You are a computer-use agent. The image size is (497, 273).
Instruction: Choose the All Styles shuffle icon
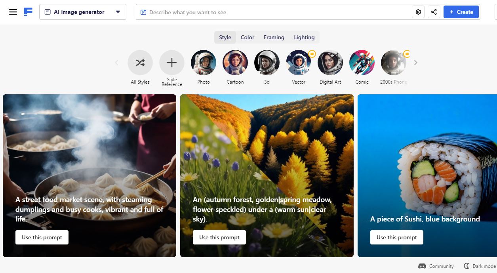point(140,63)
